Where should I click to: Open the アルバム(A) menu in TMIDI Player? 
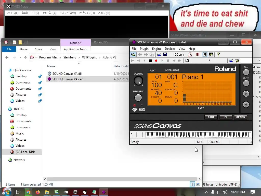pos(49,13)
